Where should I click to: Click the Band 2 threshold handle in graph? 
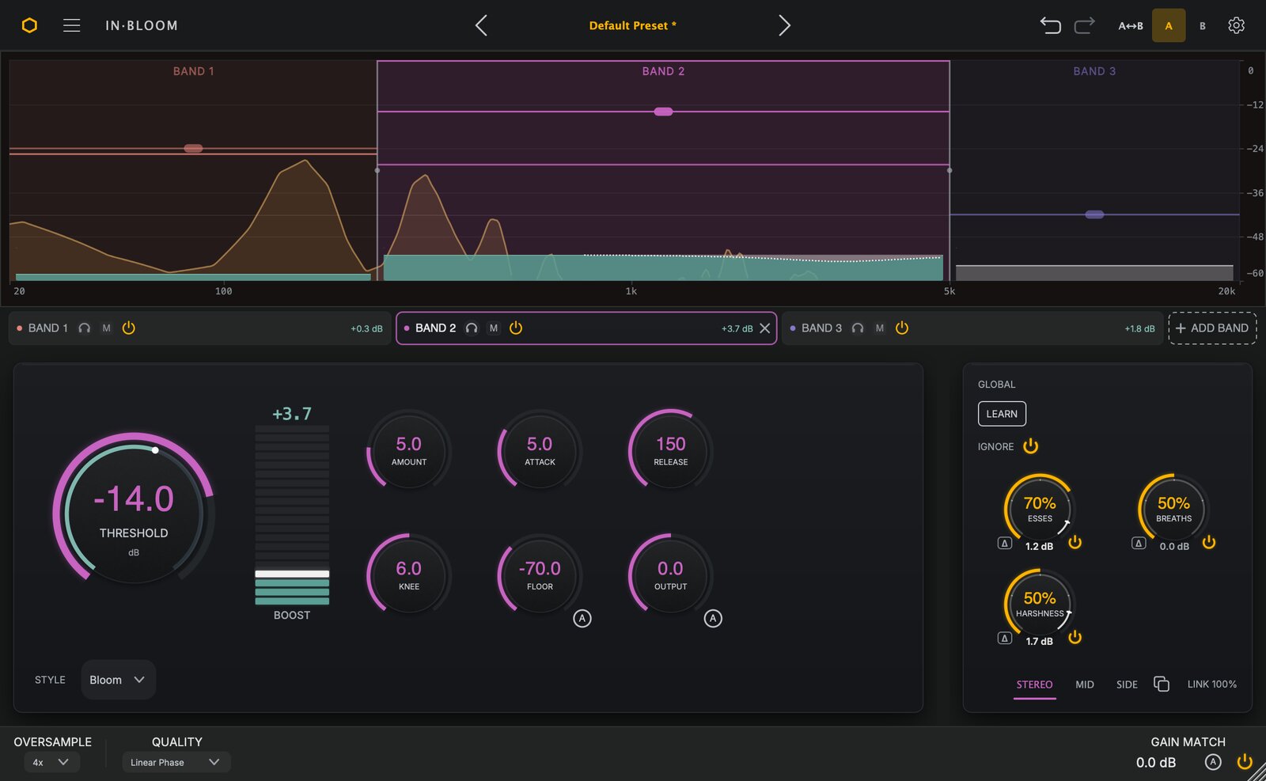pyautogui.click(x=663, y=112)
